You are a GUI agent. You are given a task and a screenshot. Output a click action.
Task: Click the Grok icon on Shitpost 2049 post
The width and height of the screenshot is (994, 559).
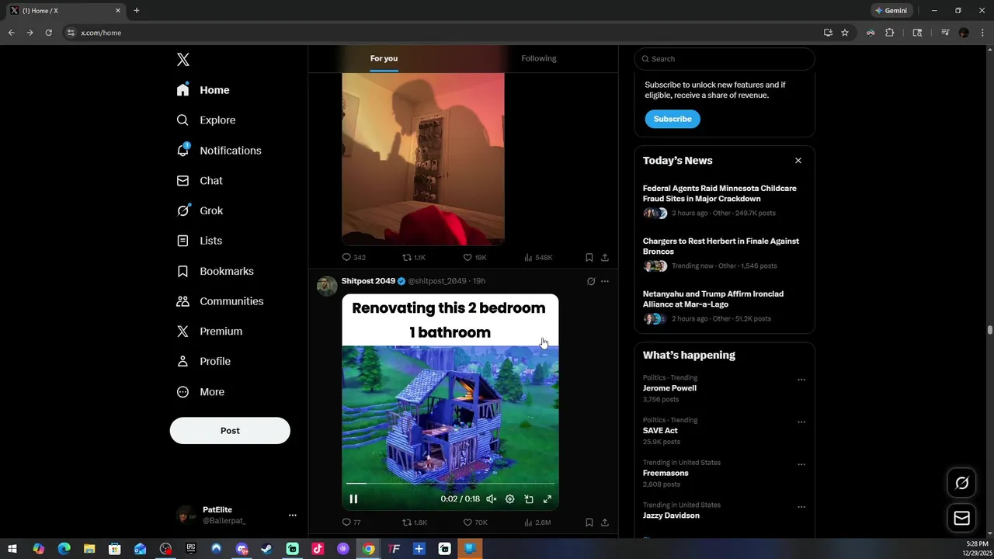(591, 281)
